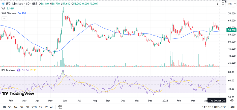The height and width of the screenshot is (110, 237).
Task: Click the RSI eye visibility icon
Action: tap(19, 70)
